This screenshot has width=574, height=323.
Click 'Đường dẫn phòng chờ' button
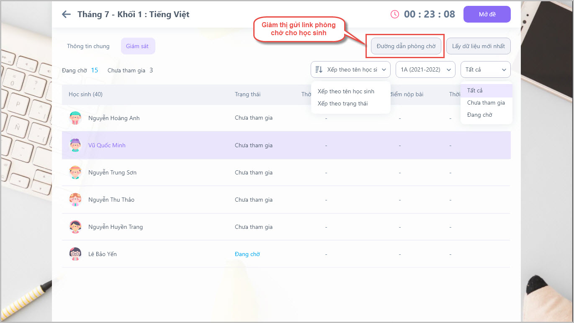pyautogui.click(x=406, y=46)
